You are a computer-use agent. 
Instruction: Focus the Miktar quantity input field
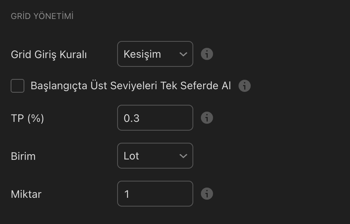coord(155,194)
